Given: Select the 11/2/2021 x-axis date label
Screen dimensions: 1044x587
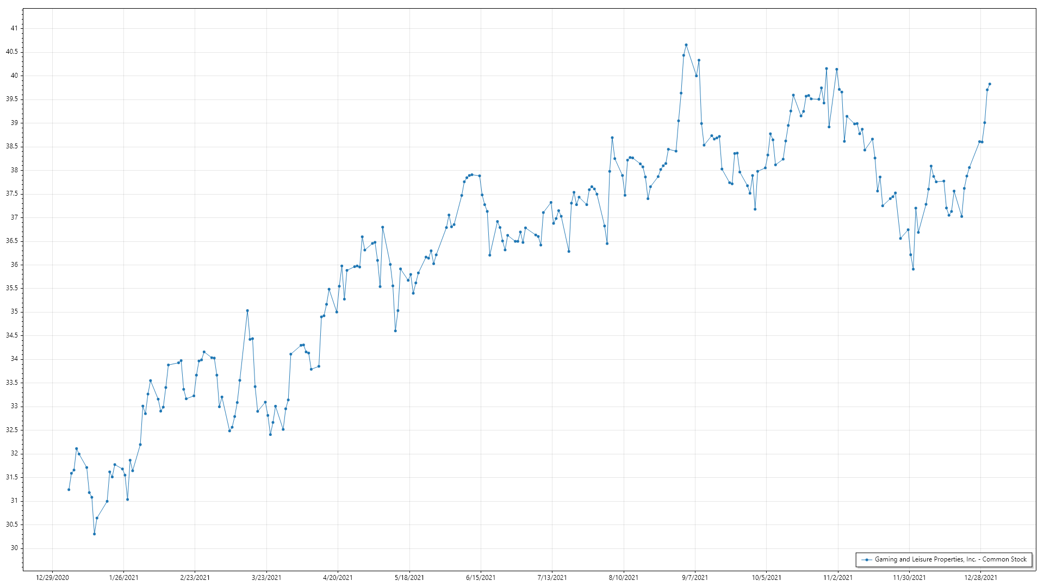Looking at the screenshot, I should (x=837, y=577).
